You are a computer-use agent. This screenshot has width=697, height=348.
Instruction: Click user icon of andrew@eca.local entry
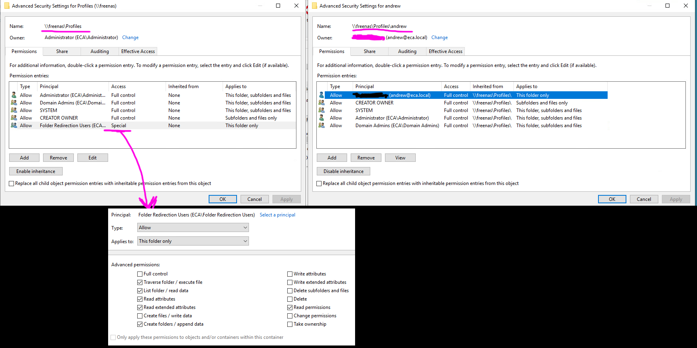tap(322, 95)
